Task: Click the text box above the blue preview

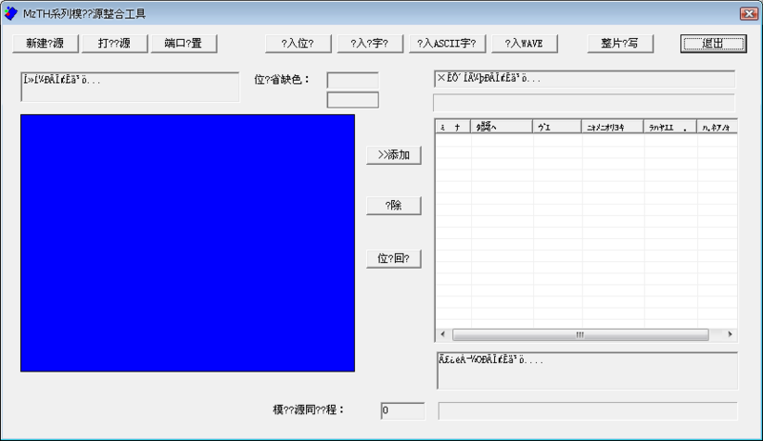Action: click(x=130, y=87)
